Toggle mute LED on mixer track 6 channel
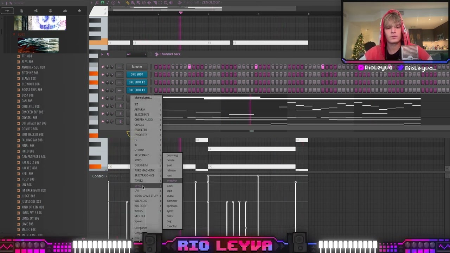Screen dimensions: 450x253 (103, 121)
